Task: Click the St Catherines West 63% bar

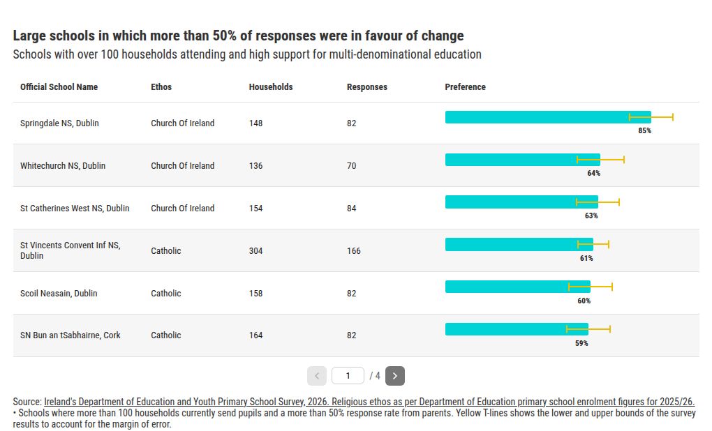Action: (x=521, y=202)
